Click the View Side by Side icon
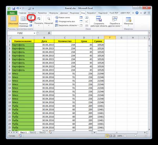Viewport: 158px width, 145px height. pos(87,17)
